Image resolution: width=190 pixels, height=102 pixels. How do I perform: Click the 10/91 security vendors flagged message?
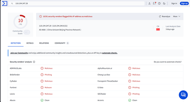click(68, 16)
